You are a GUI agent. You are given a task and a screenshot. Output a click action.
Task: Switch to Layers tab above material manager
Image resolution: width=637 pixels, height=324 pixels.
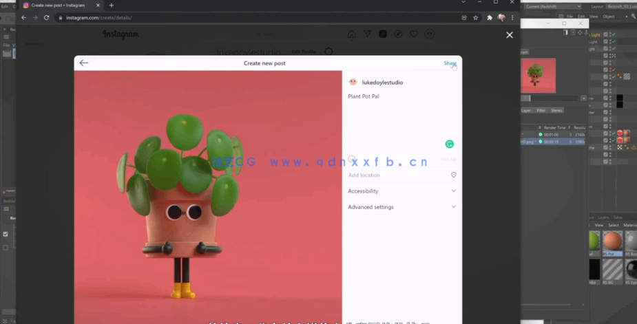(603, 217)
